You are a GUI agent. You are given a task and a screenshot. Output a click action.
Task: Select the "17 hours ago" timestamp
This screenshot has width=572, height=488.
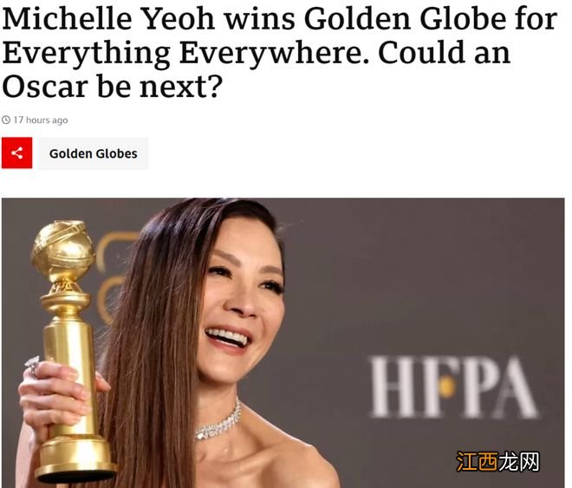pyautogui.click(x=41, y=120)
